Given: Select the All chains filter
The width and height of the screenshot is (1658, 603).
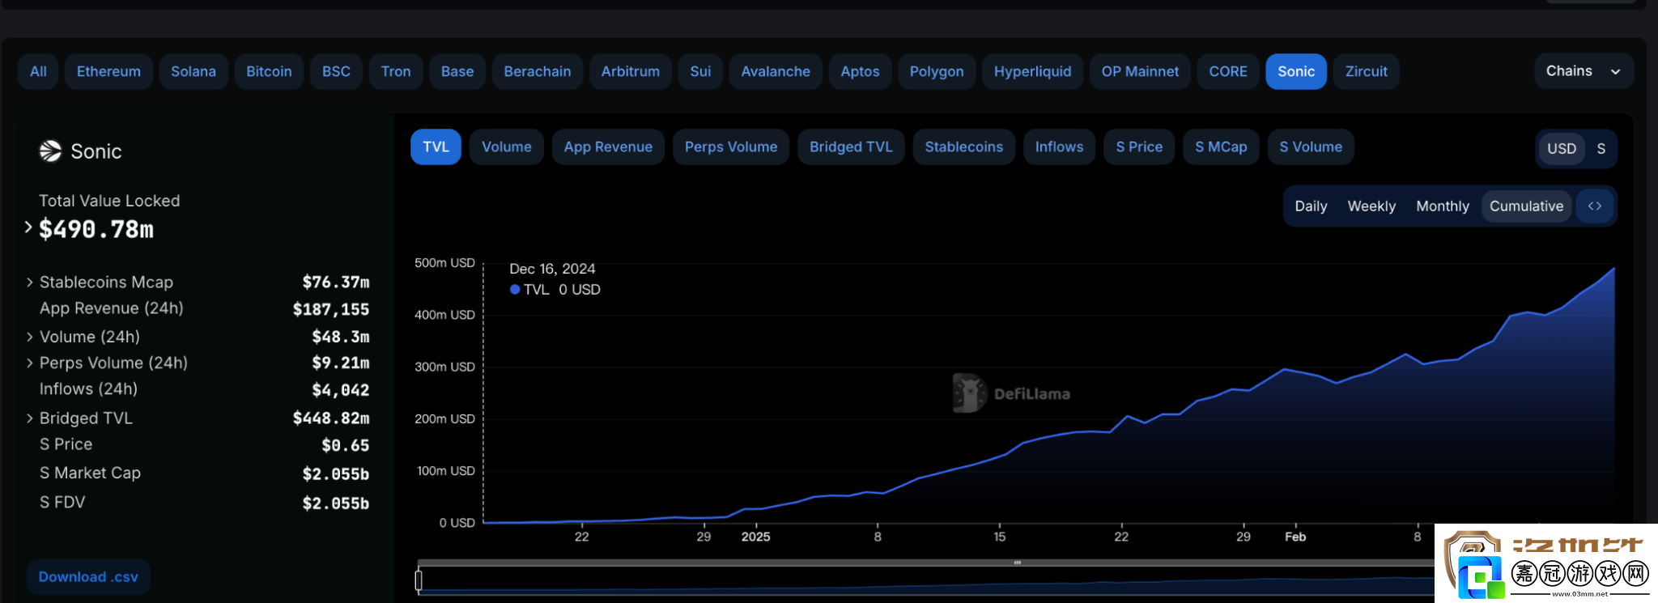Looking at the screenshot, I should (38, 72).
